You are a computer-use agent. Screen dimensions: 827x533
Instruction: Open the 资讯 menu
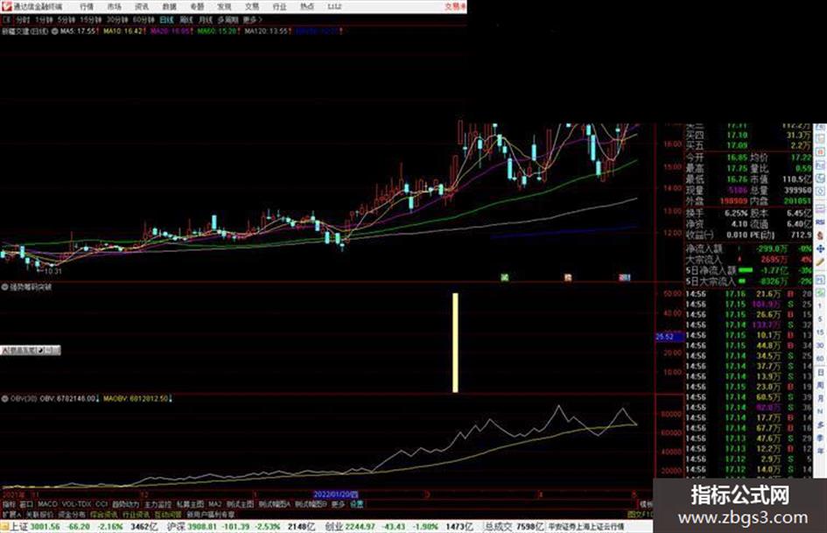(142, 6)
